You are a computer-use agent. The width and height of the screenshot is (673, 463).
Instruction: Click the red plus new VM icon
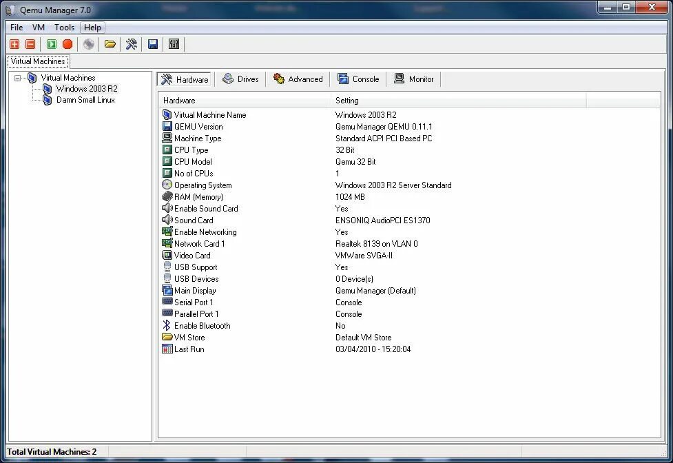pos(14,44)
